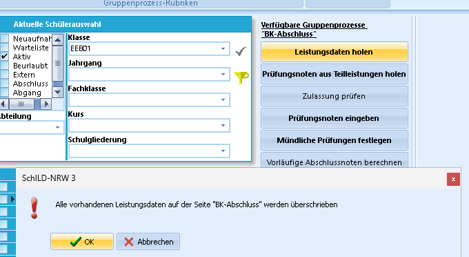Click the yellow filter funnel icon
469x257 pixels.
point(241,77)
